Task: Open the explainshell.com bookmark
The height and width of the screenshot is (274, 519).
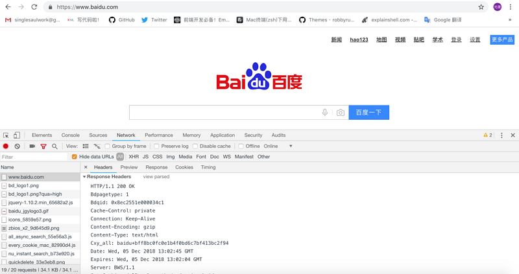Action: (389, 20)
